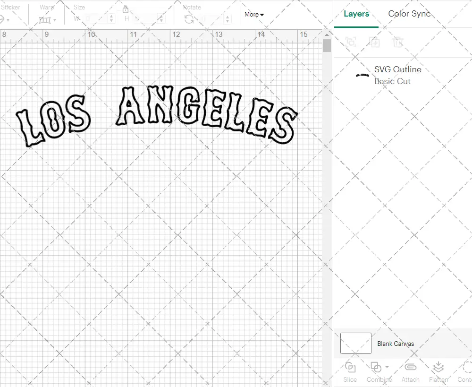Click the vertical canvas scrollbar thumb

point(327,46)
